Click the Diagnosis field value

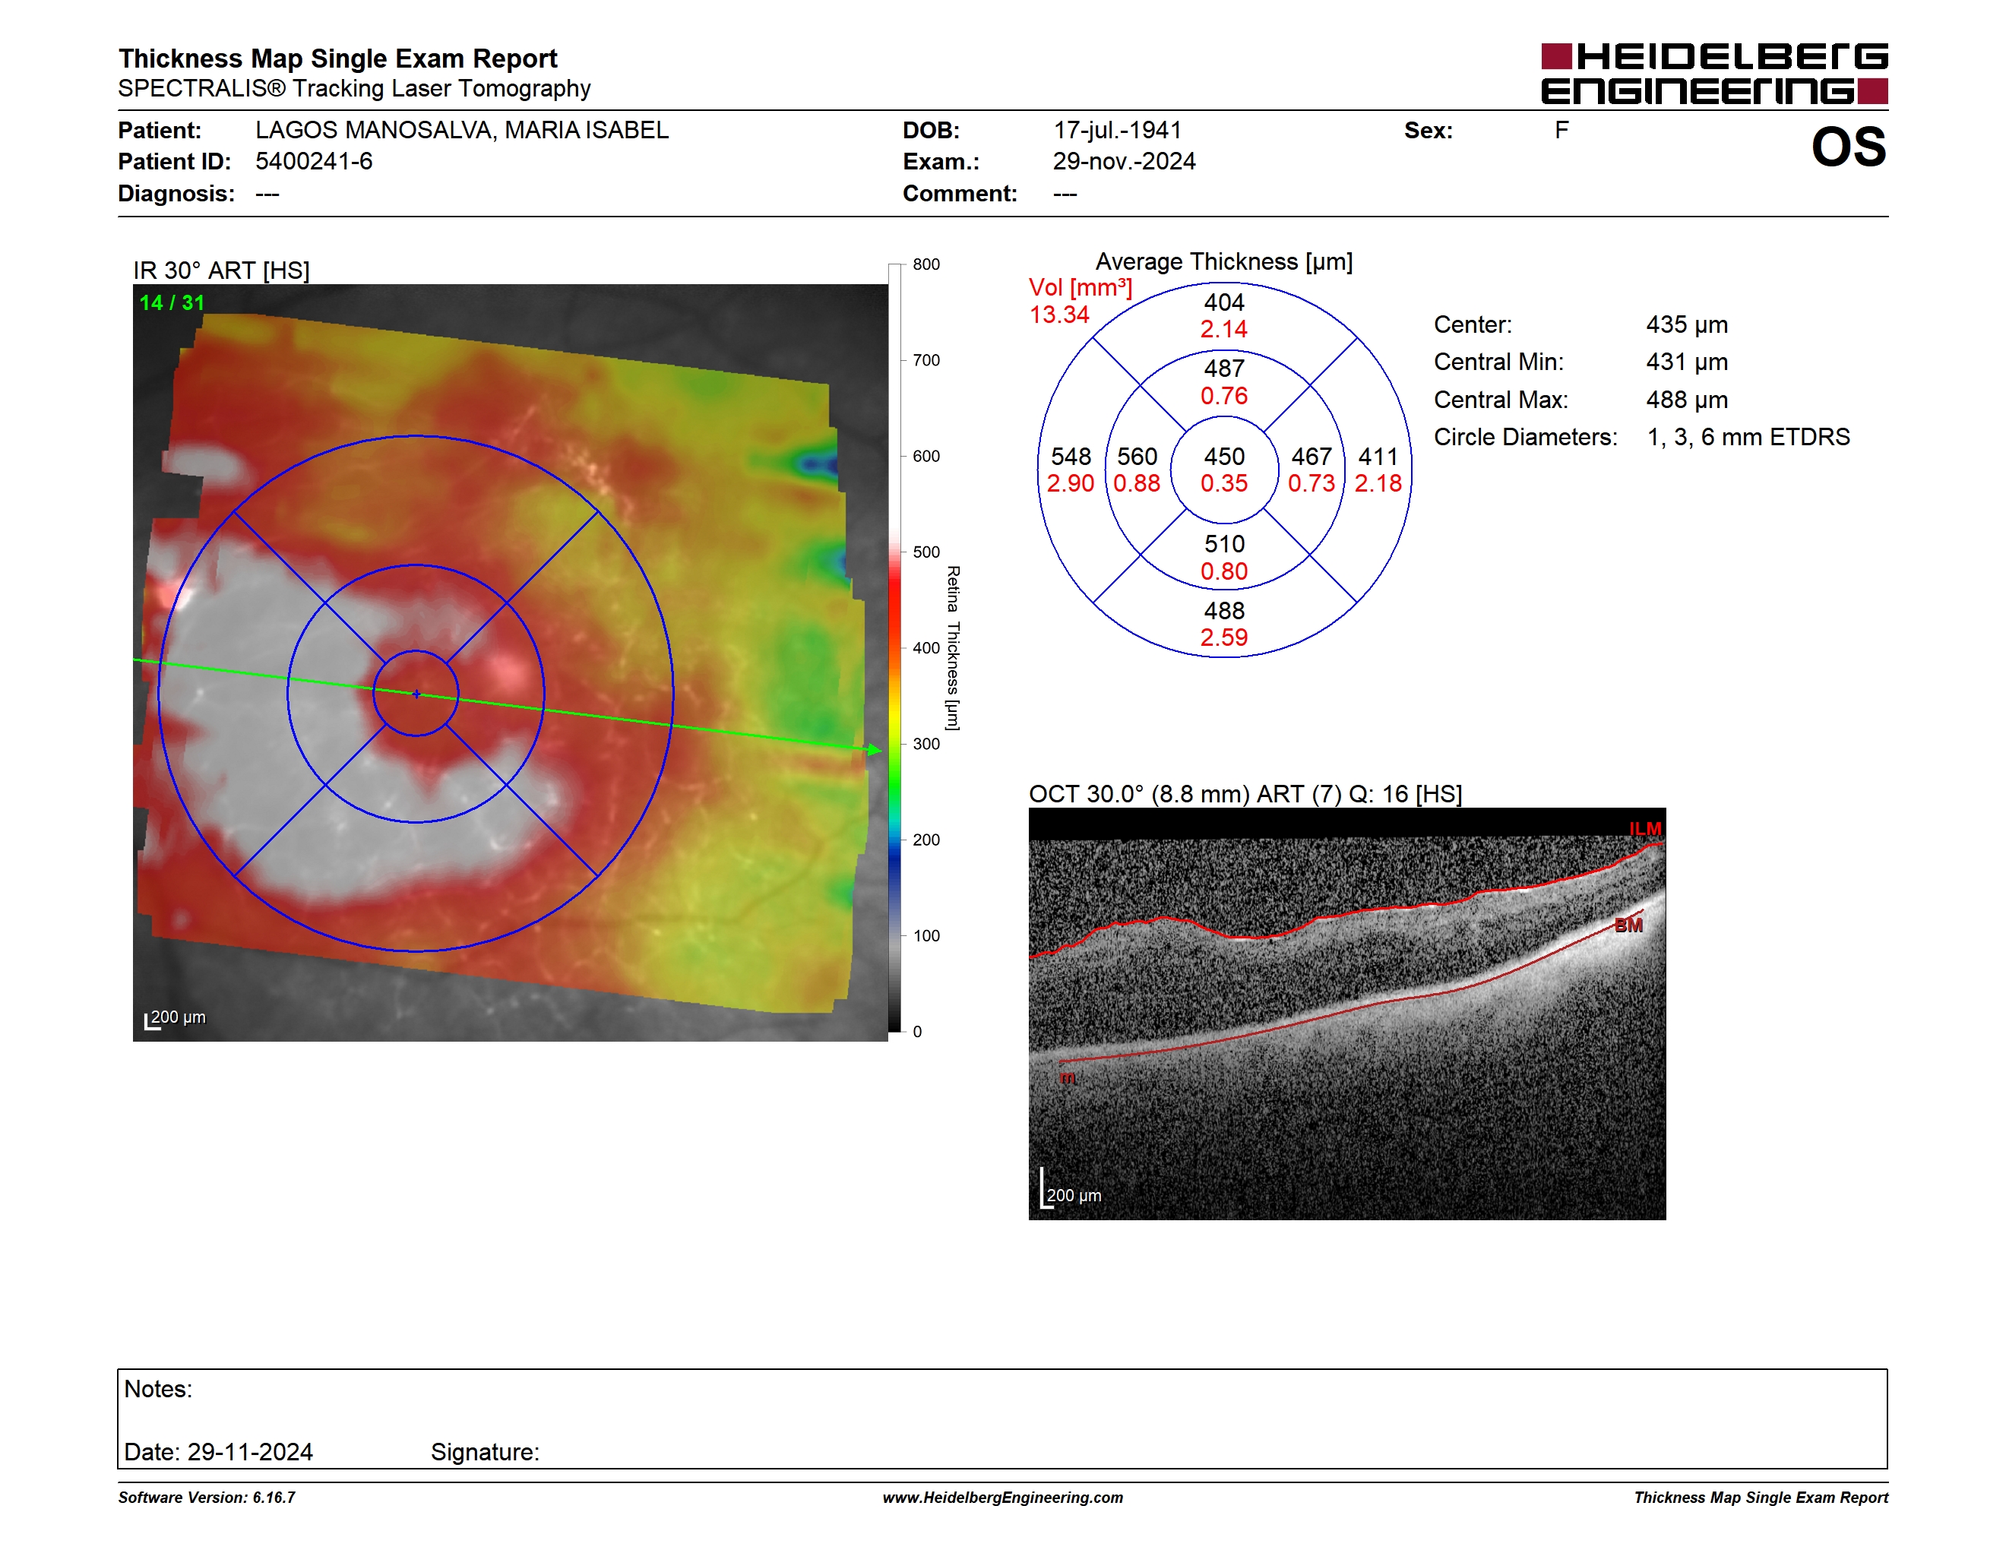coord(267,194)
